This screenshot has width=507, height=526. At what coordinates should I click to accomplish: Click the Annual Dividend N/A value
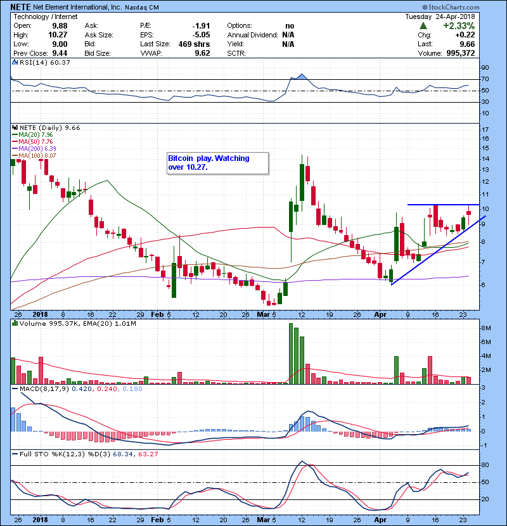pos(288,35)
